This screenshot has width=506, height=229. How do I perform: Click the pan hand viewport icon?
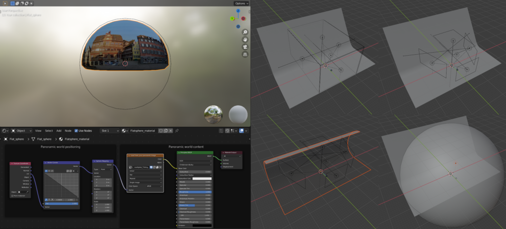click(x=245, y=39)
